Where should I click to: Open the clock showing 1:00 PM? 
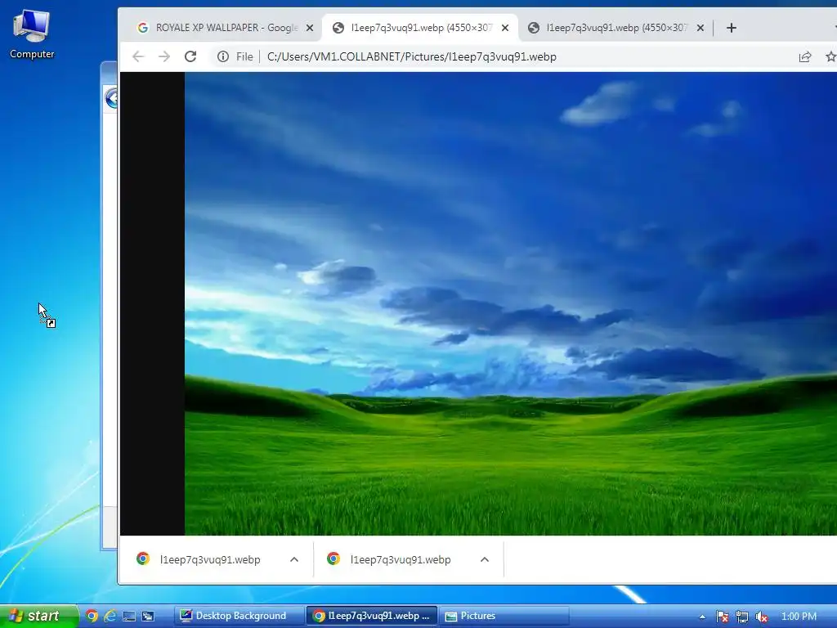click(x=799, y=617)
